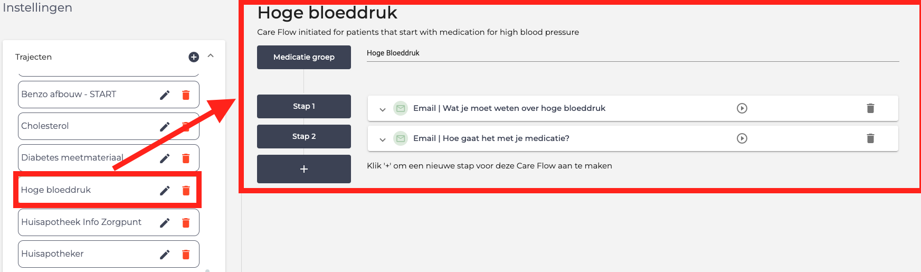Edit the Cholesterol traject

pos(165,127)
